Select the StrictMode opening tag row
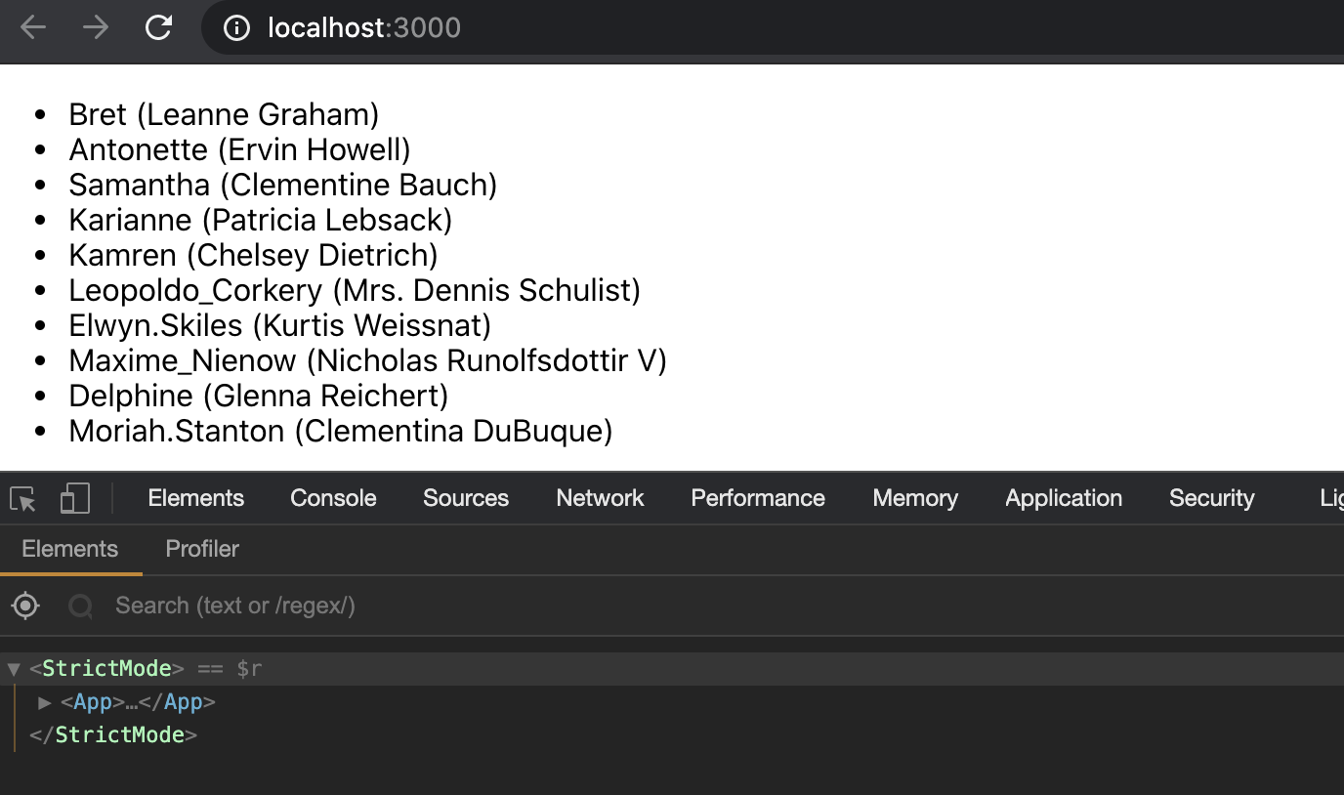 [x=672, y=669]
